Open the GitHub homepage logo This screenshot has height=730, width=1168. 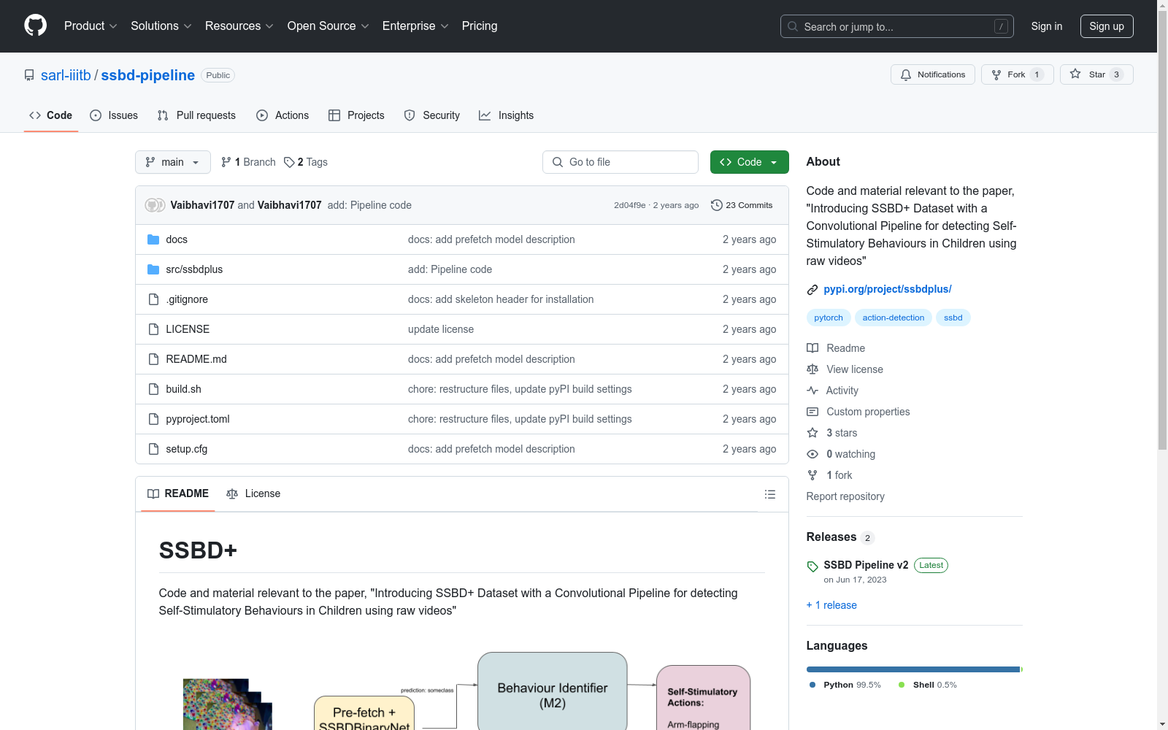tap(35, 26)
